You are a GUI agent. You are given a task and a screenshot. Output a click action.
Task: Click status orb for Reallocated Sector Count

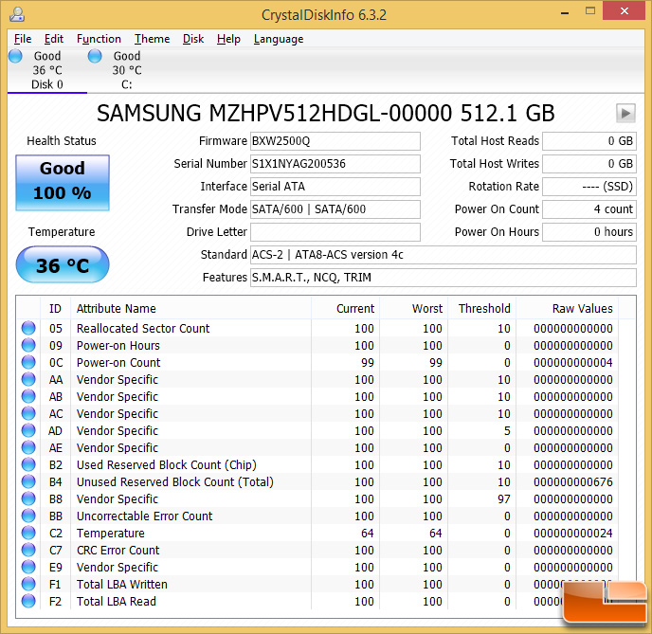tap(28, 328)
